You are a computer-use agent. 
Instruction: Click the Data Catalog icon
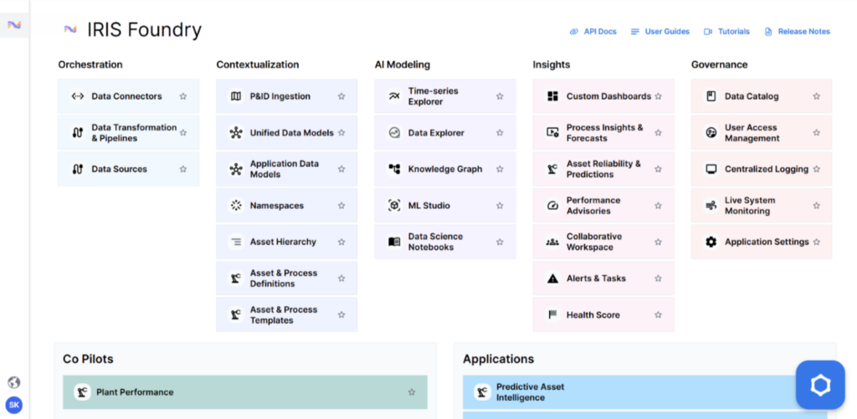[x=711, y=96]
